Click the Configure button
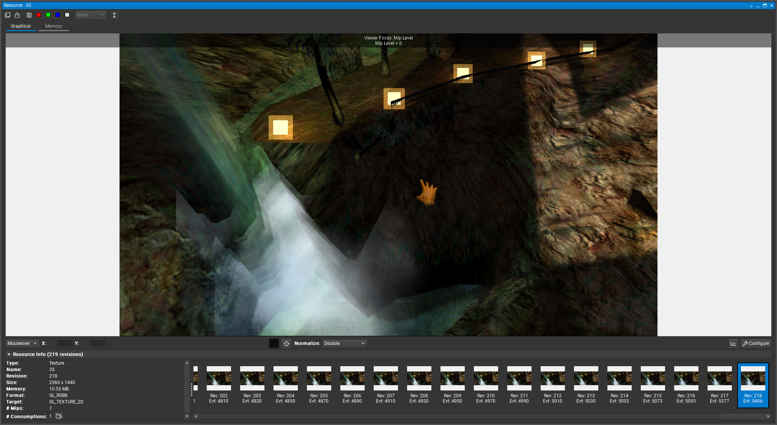The height and width of the screenshot is (425, 777). point(756,343)
